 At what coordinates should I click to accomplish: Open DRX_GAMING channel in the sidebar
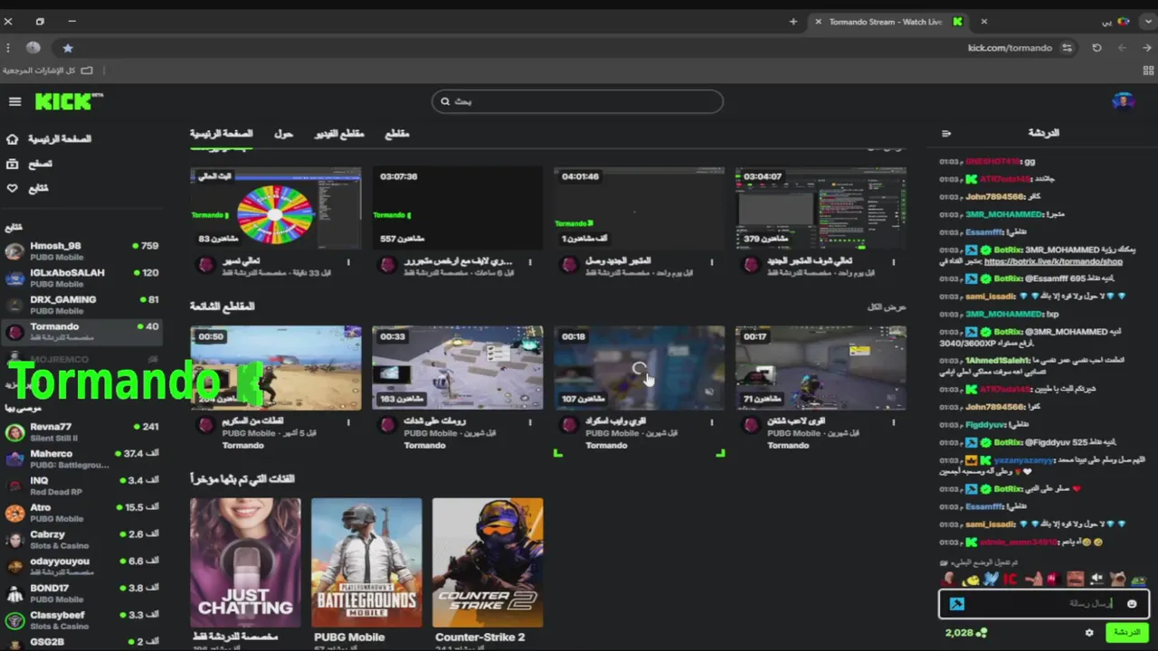(81, 305)
